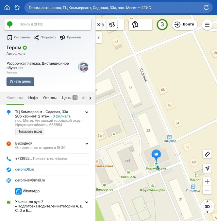Screen dimensions: 217x221
Task: Click parking P marker on map
Action: (133, 116)
